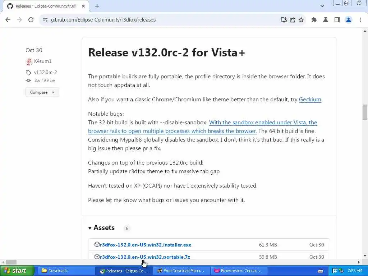Click the horizontal scrollbar left arrow
Image resolution: width=368 pixels, height=276 pixels.
click(3, 262)
